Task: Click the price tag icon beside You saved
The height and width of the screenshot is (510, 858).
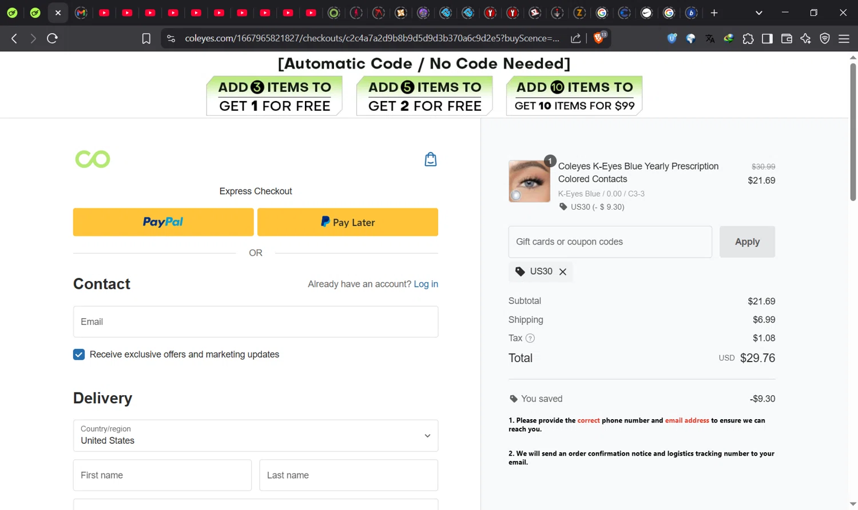Action: point(514,399)
